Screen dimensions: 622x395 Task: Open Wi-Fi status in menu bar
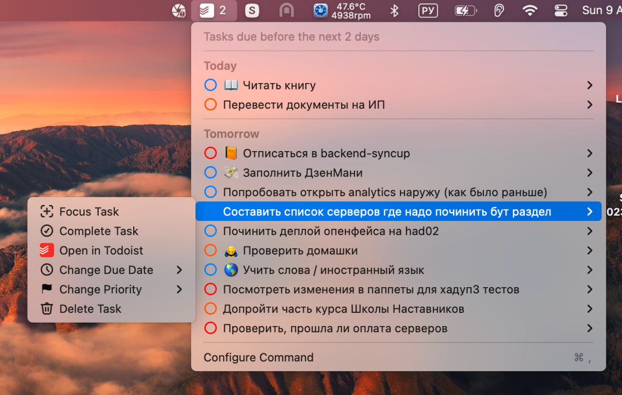coord(530,10)
